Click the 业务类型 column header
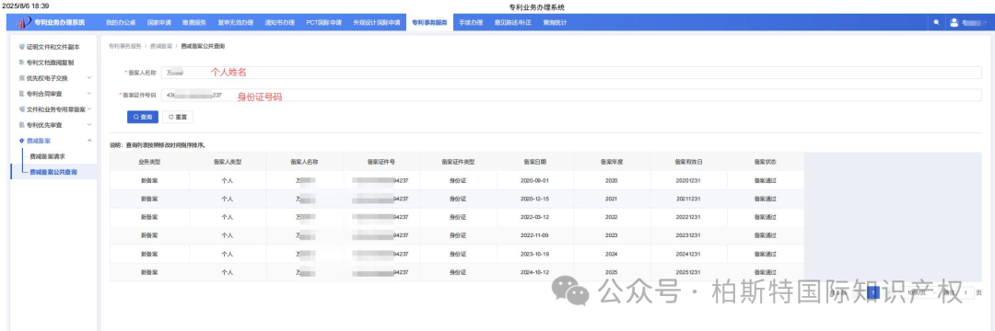 (x=150, y=162)
